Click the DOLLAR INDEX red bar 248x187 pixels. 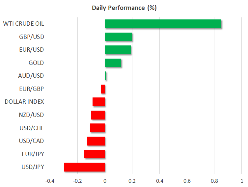click(99, 102)
